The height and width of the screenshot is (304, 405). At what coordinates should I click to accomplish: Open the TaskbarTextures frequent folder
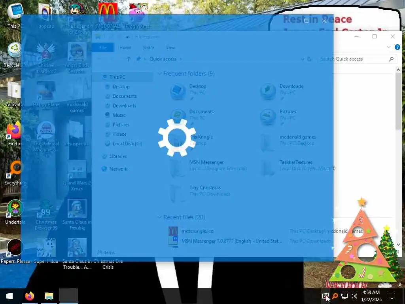[297, 168]
